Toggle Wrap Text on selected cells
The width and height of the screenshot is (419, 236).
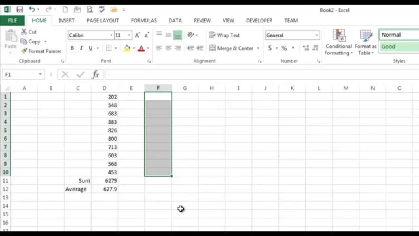point(225,35)
